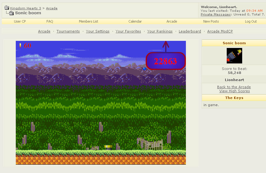This screenshot has height=173, width=266.
Task: Click the red 60 ring count
Action: pyautogui.click(x=28, y=45)
